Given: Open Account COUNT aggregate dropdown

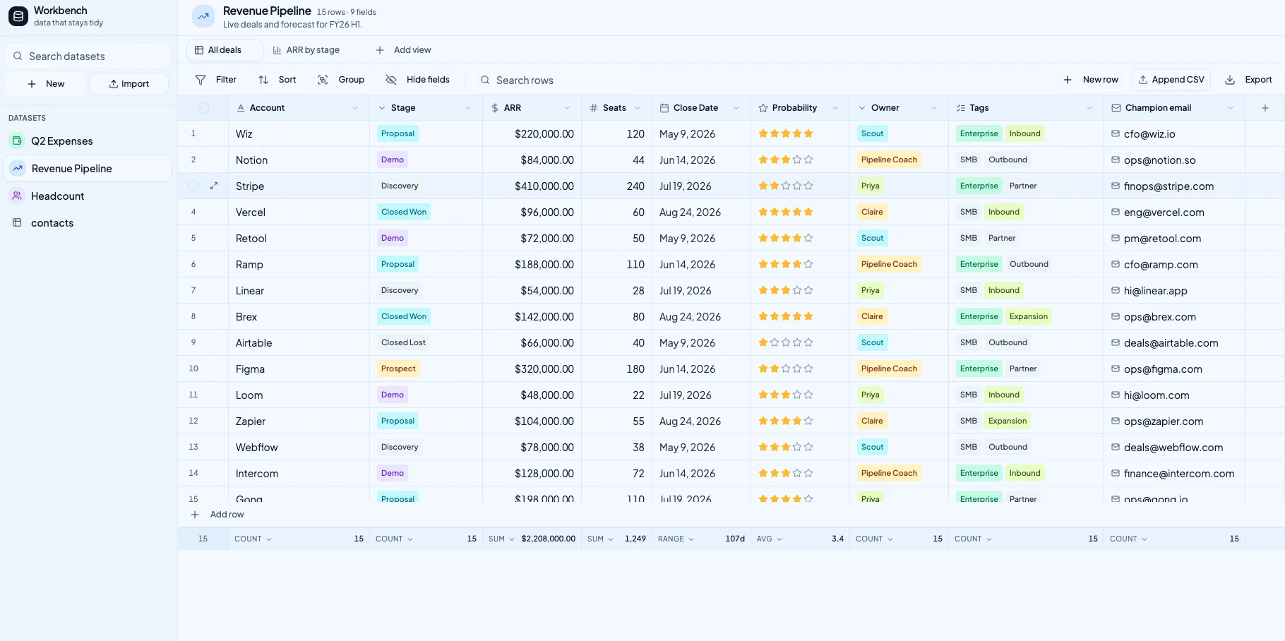Looking at the screenshot, I should 253,539.
